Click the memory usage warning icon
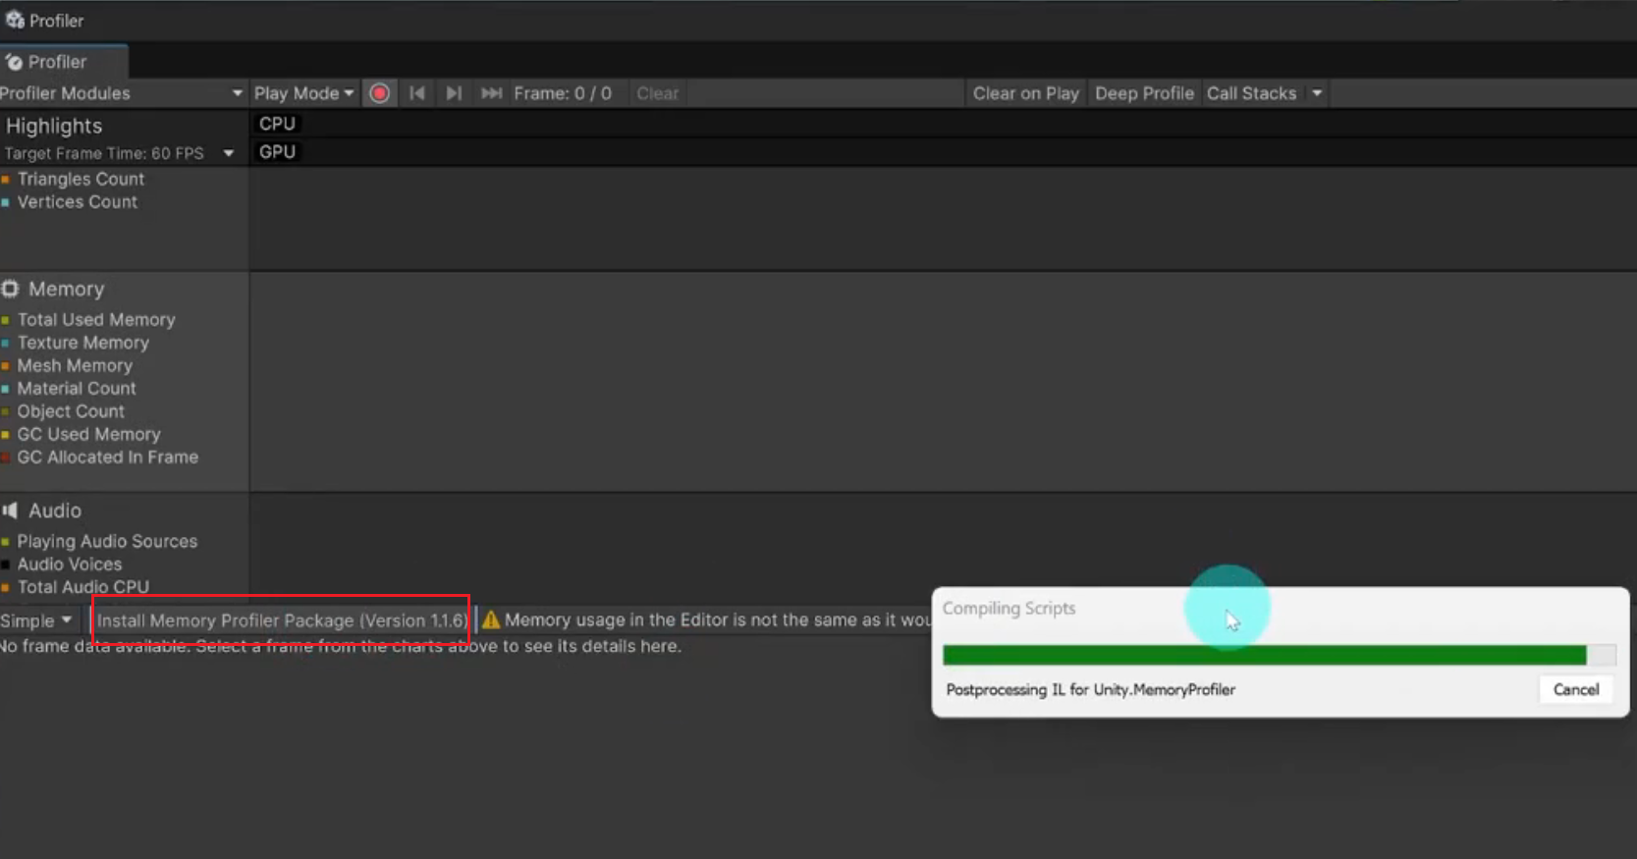 tap(491, 620)
